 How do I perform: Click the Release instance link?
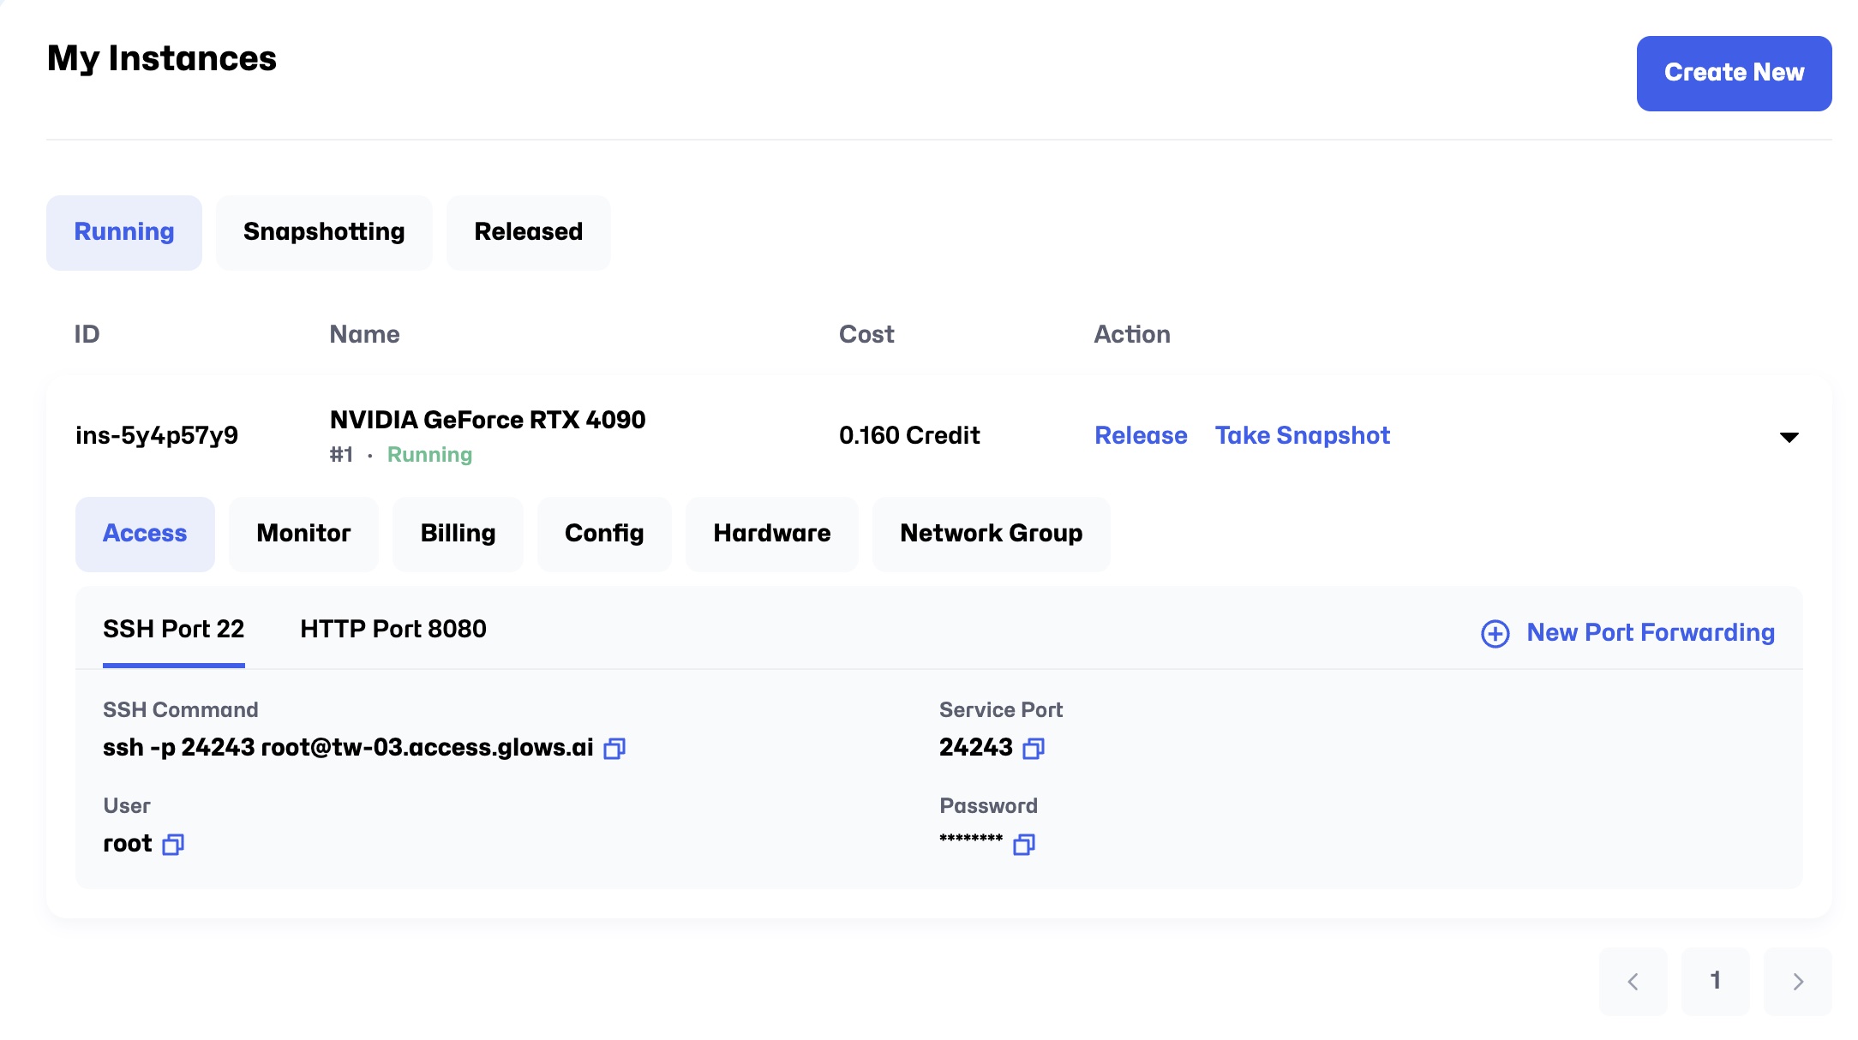point(1141,436)
